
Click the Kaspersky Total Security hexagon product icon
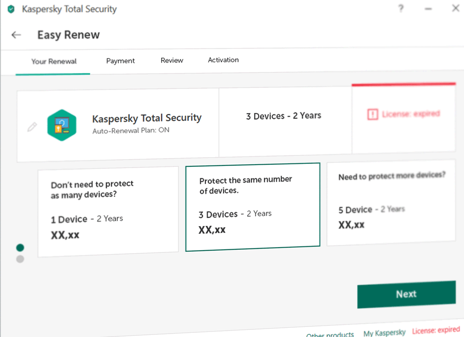[x=62, y=125]
